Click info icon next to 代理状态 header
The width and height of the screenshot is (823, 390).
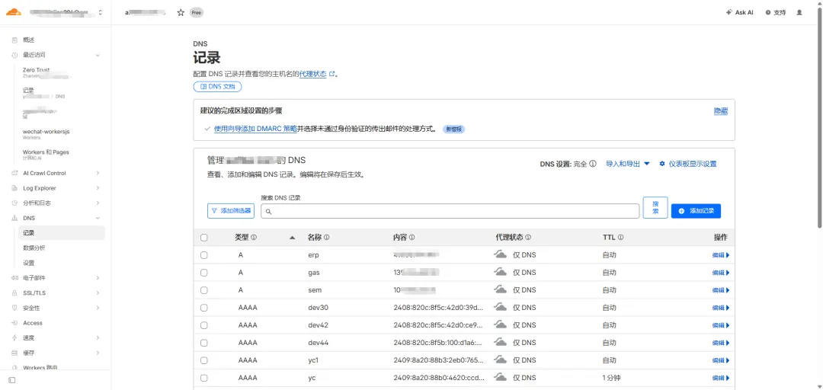[x=528, y=238]
